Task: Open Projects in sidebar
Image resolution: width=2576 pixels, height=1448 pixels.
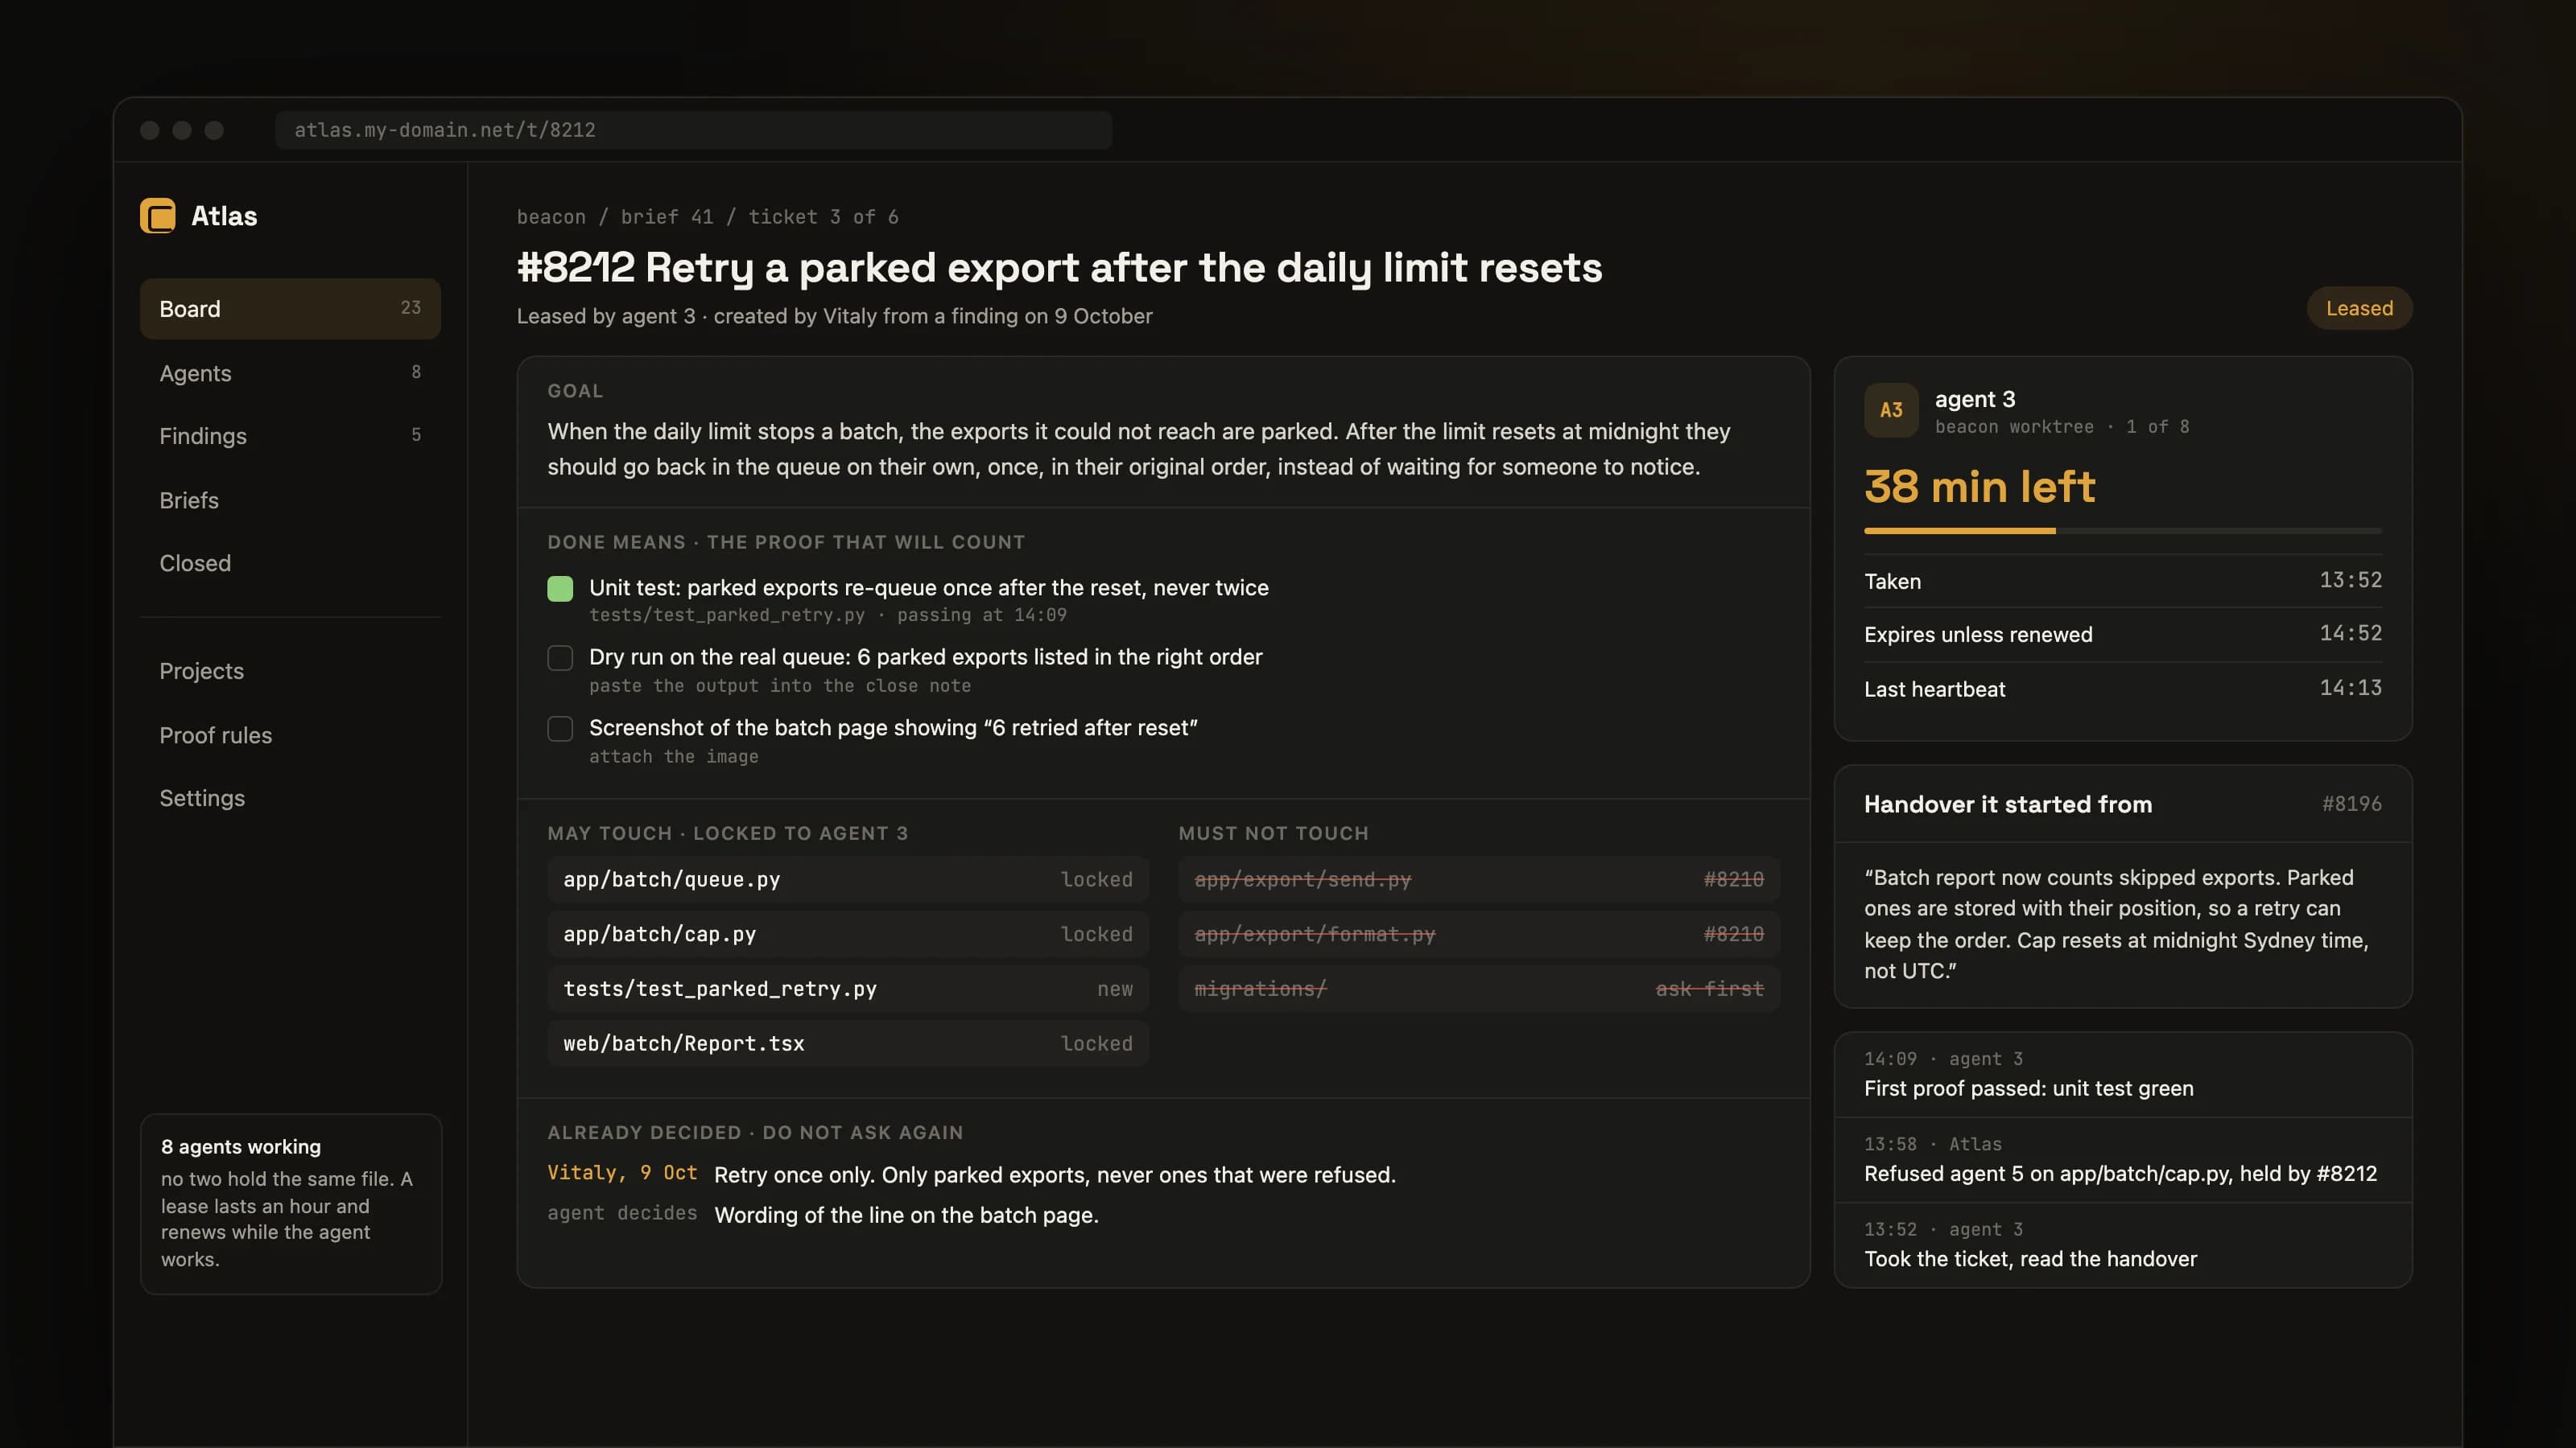Action: pyautogui.click(x=290, y=671)
